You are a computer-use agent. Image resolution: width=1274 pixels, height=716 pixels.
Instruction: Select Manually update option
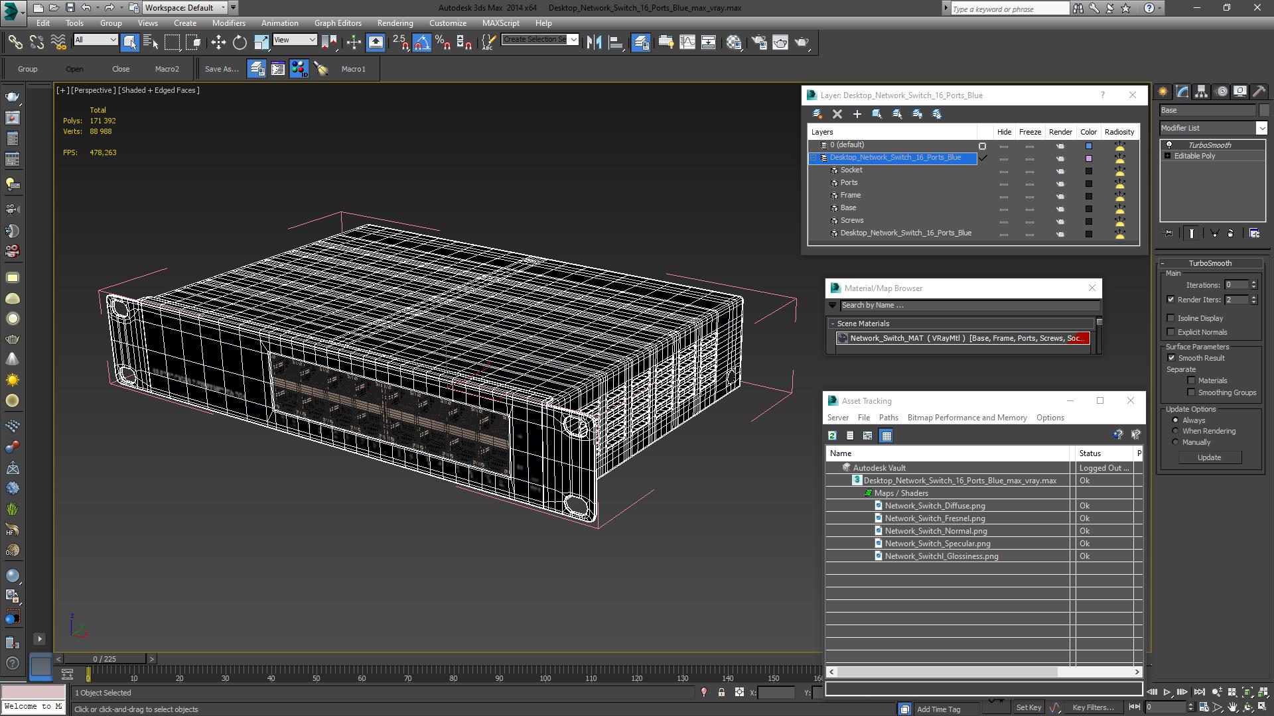(1175, 442)
